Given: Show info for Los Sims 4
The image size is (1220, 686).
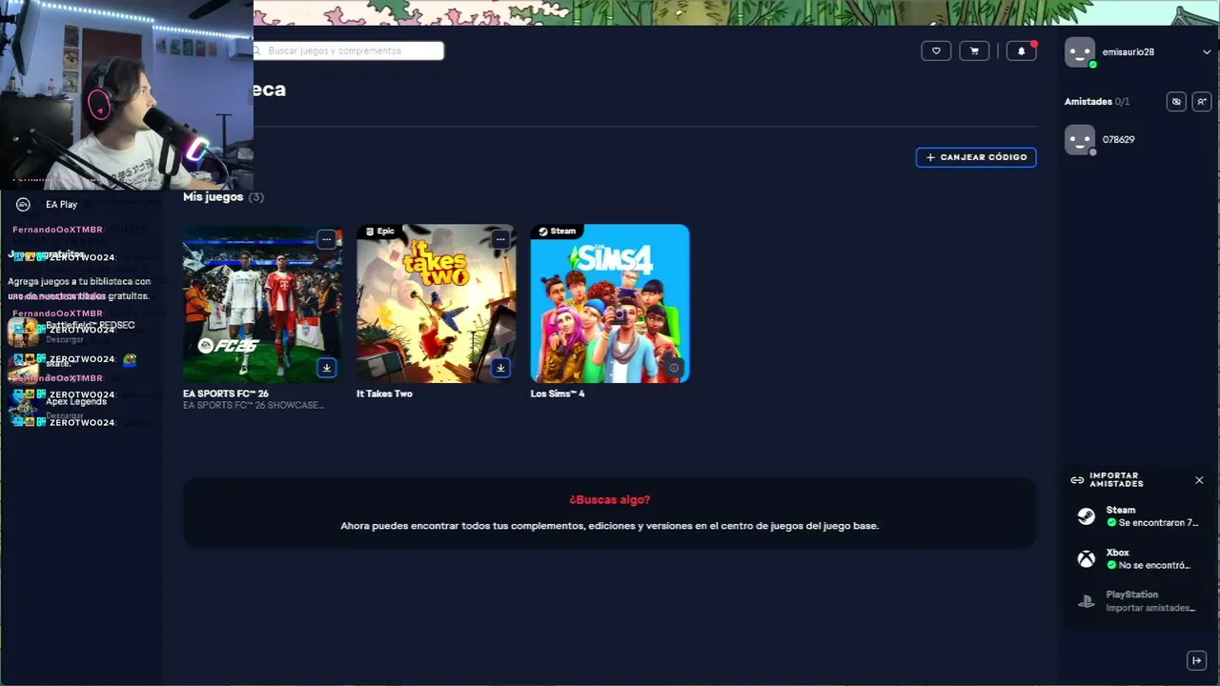Looking at the screenshot, I should 674,368.
